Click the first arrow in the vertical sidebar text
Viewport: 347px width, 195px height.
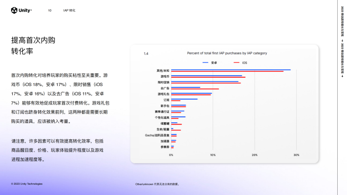coord(342,41)
